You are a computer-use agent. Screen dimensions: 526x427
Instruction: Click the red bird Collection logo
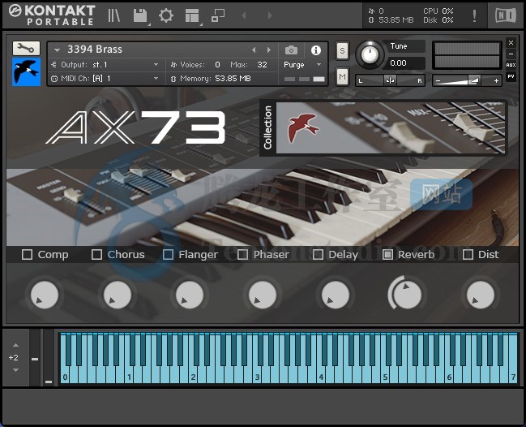click(303, 128)
